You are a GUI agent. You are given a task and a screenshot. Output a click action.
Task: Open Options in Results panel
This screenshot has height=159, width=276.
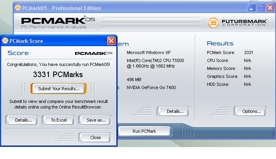click(250, 111)
